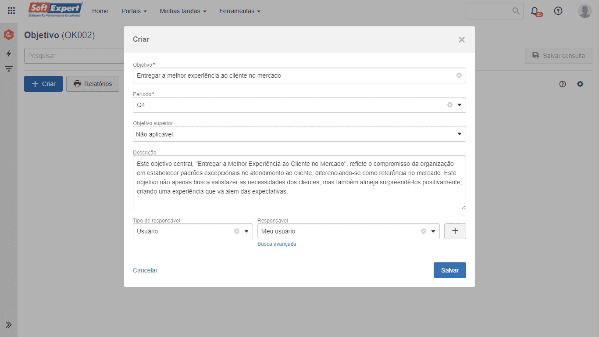The height and width of the screenshot is (337, 599).
Task: Clear the Responsável Meu usuário value
Action: click(424, 231)
